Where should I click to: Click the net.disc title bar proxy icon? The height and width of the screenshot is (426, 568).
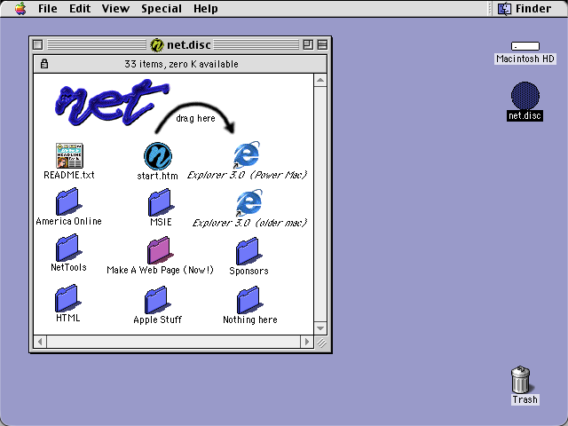pyautogui.click(x=157, y=45)
